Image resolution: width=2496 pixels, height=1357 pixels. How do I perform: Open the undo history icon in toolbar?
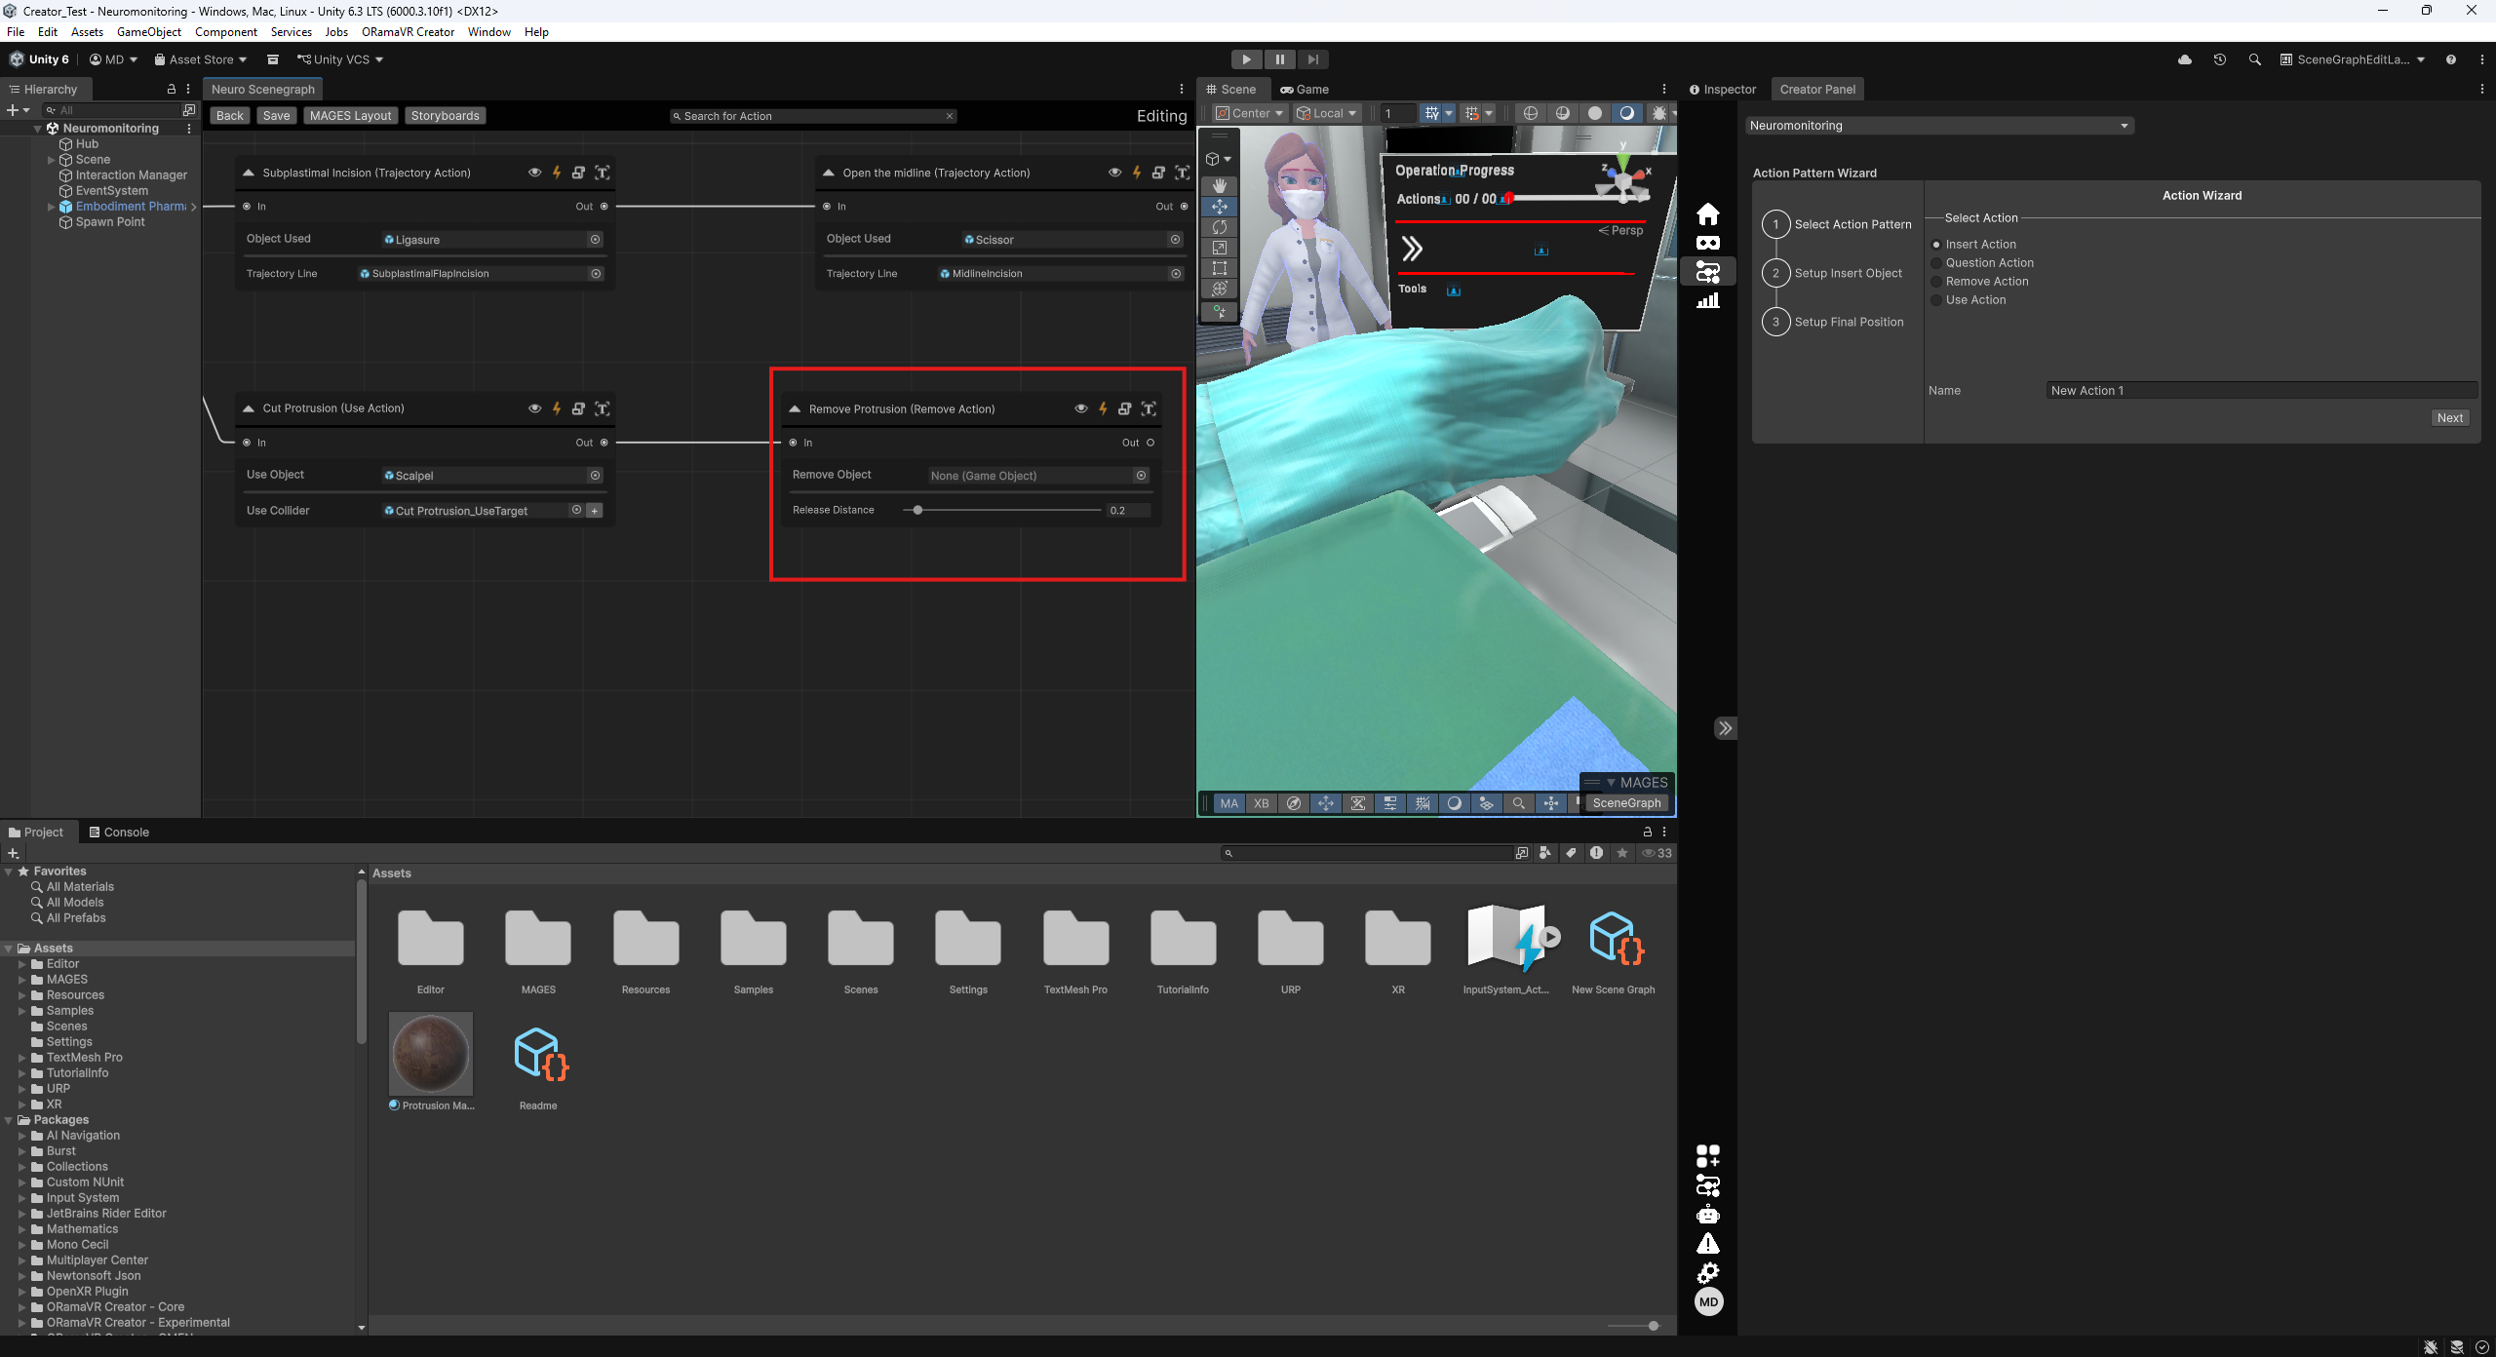(2220, 59)
